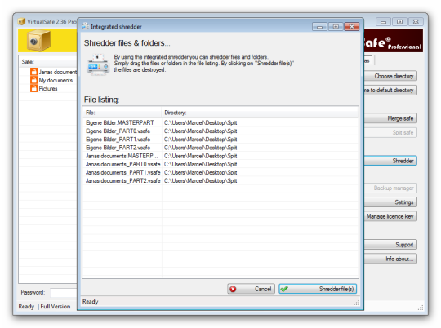Image resolution: width=441 pixels, height=328 pixels.
Task: Maximize the VirtualSafe main window
Action: coord(399,22)
